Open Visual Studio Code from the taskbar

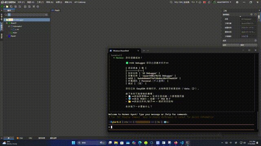[181, 143]
